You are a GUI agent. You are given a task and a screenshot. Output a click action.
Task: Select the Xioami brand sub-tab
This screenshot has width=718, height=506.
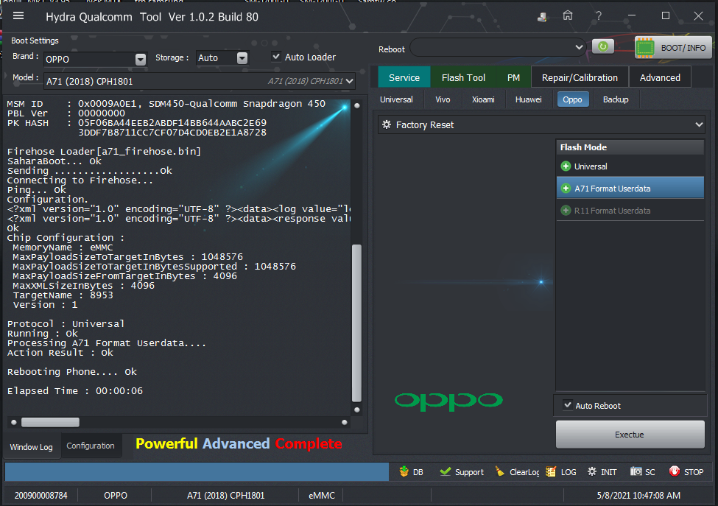[483, 99]
